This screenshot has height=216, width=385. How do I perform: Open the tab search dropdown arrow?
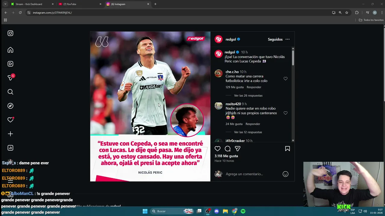[5, 4]
